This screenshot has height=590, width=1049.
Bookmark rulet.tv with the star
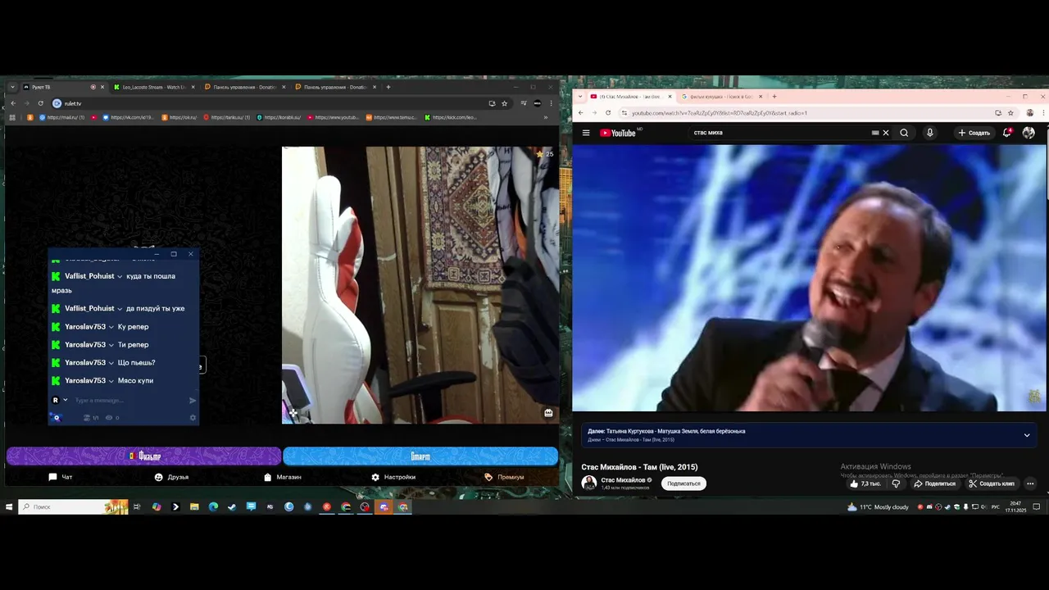[x=504, y=103]
